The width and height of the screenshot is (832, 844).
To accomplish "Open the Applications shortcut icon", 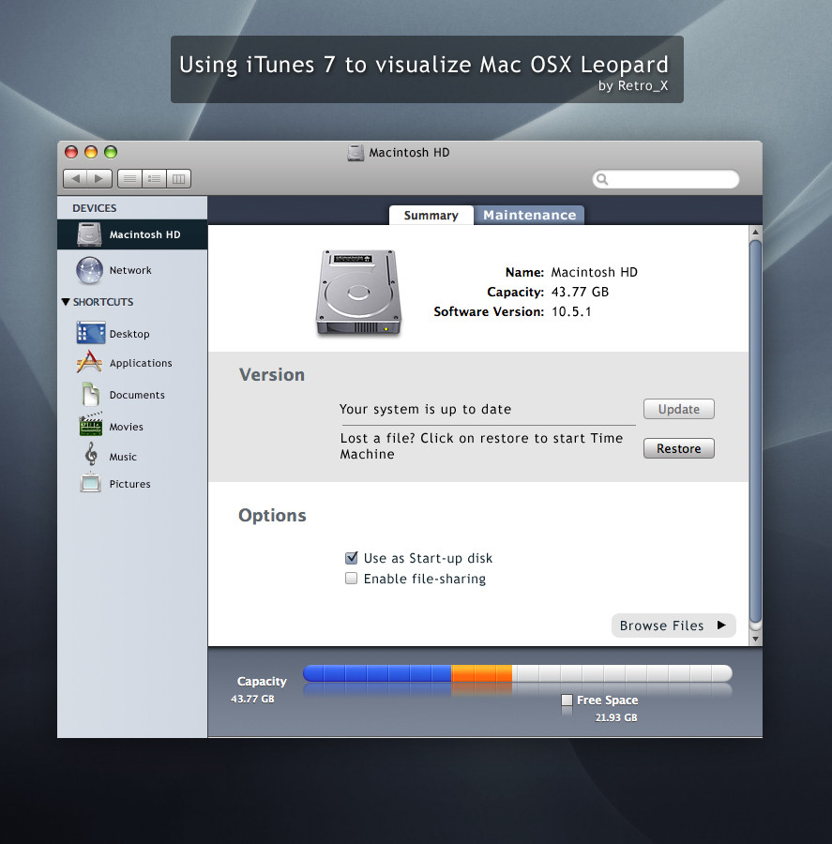I will click(x=89, y=362).
